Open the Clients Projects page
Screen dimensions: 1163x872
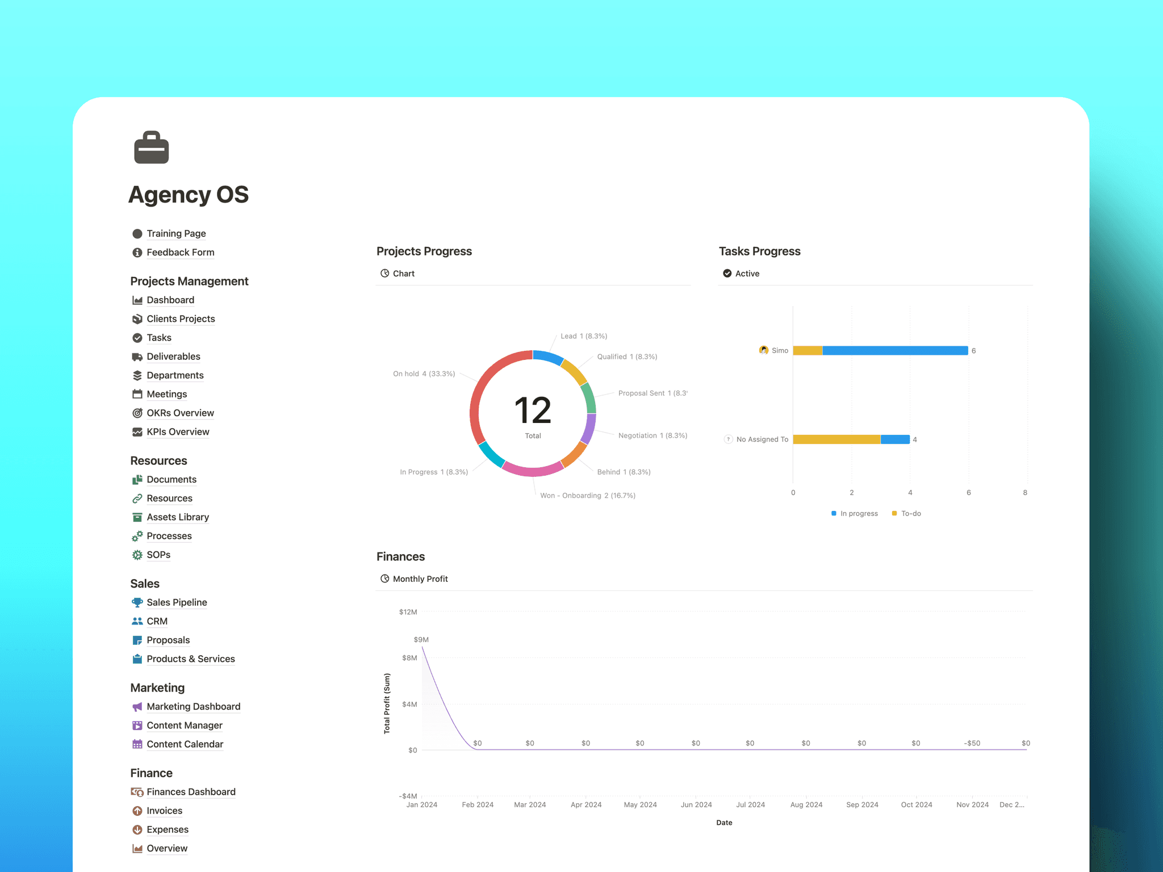click(x=181, y=318)
